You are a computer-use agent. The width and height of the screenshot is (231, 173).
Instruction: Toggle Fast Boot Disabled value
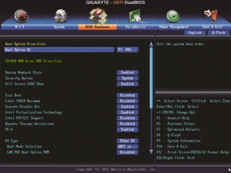pyautogui.click(x=127, y=95)
